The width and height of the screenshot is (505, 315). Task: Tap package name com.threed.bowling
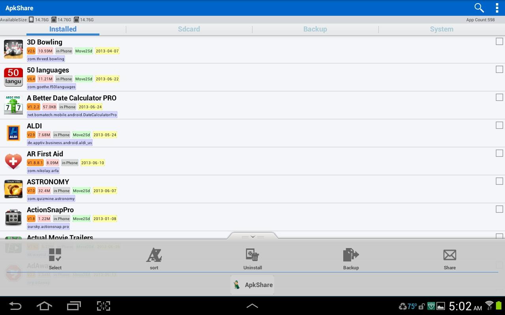click(46, 59)
